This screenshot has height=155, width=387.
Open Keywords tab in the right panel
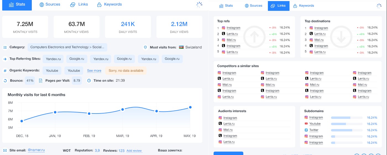[304, 6]
